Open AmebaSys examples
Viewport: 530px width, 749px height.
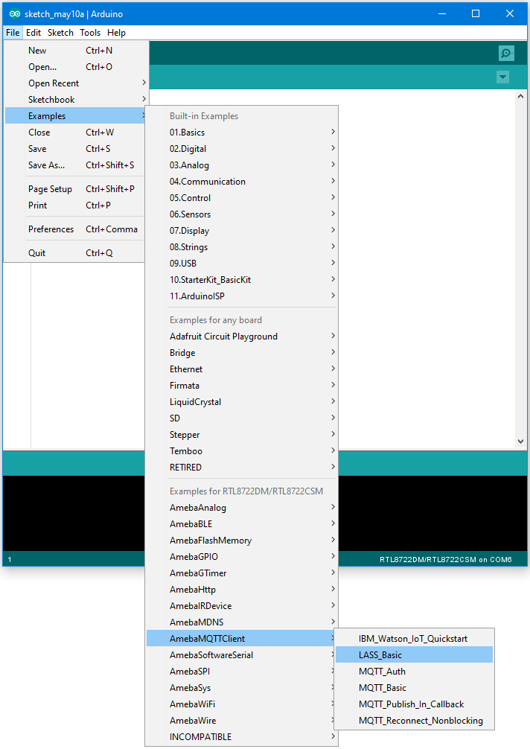click(x=242, y=688)
